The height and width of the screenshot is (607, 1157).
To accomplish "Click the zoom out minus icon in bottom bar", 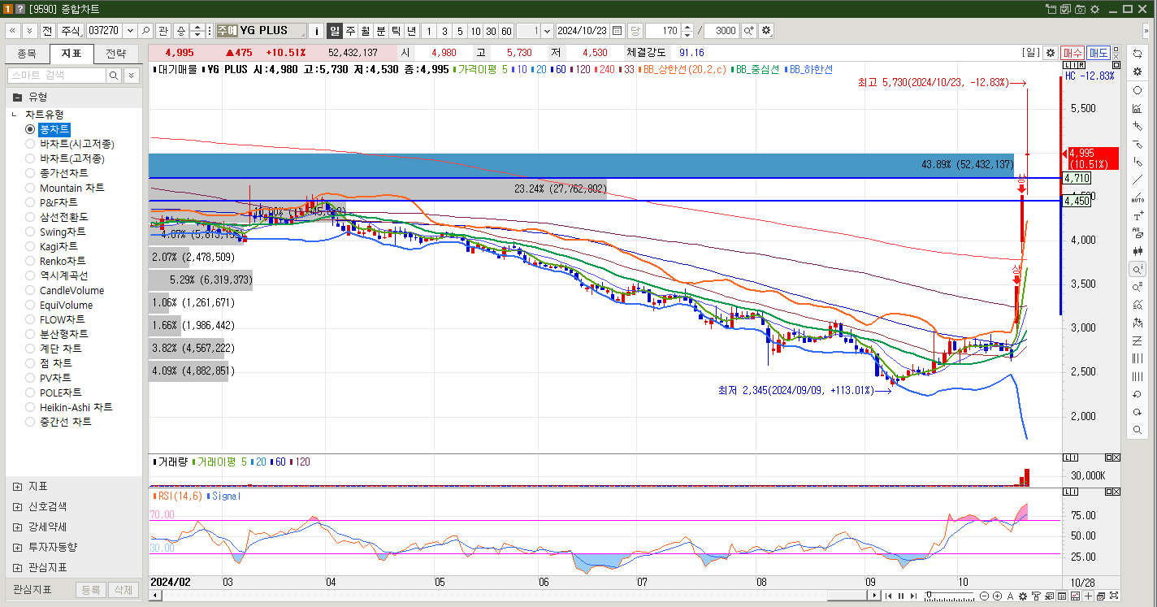I will pyautogui.click(x=985, y=596).
